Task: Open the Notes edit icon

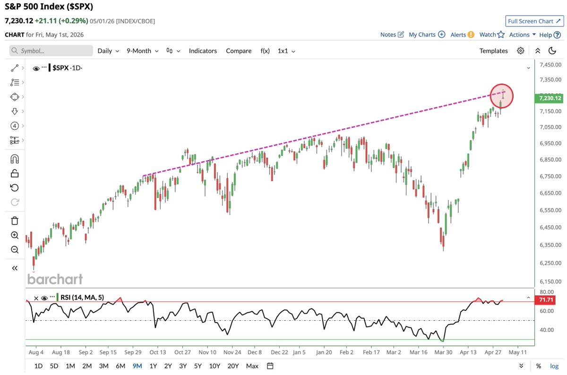Action: pos(401,34)
